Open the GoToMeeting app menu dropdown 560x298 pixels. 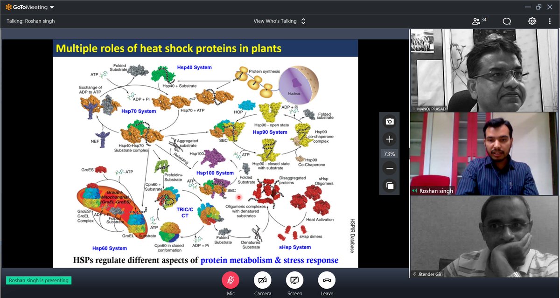[52, 7]
